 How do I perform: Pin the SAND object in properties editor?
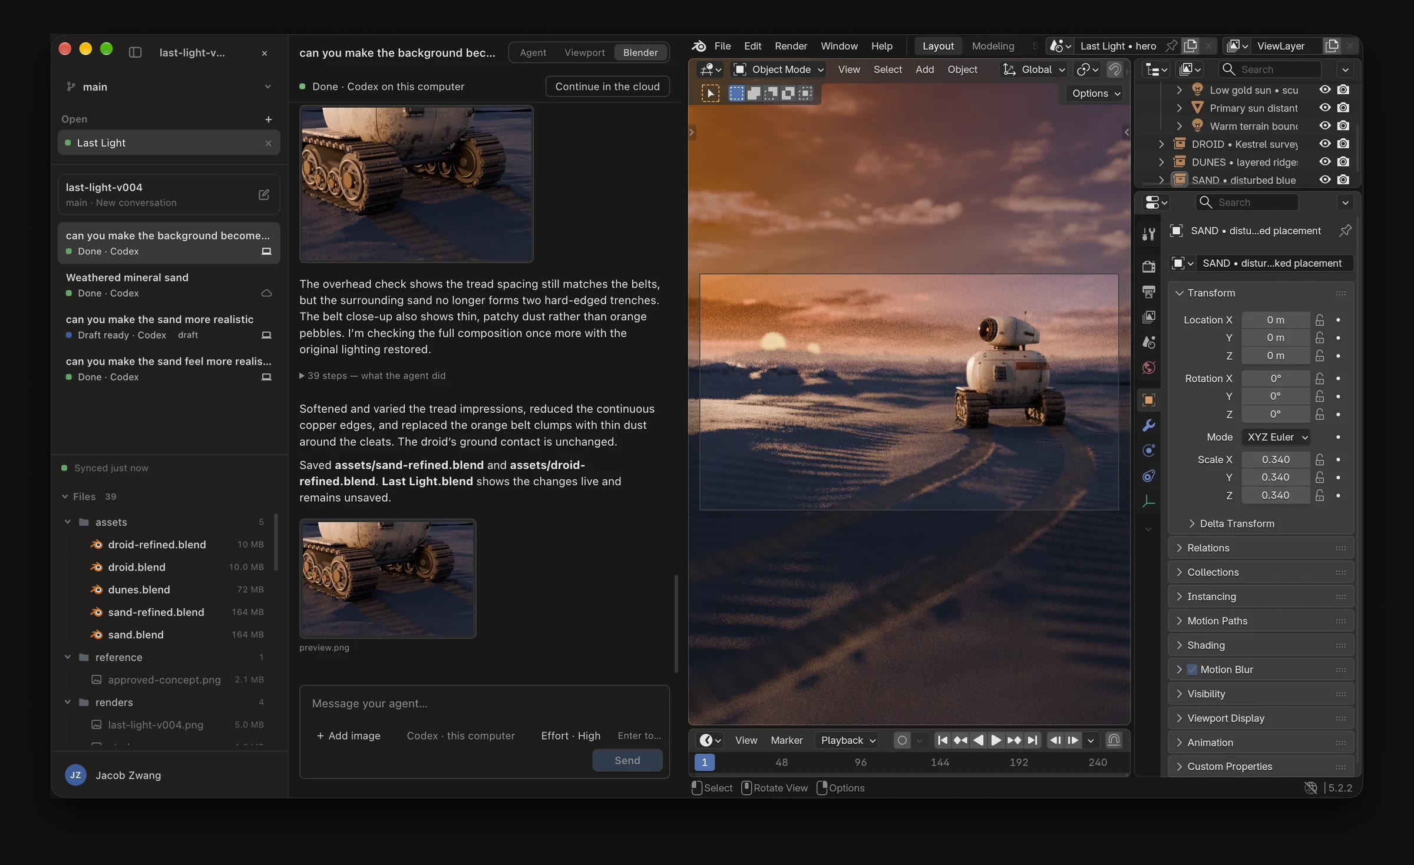point(1345,231)
